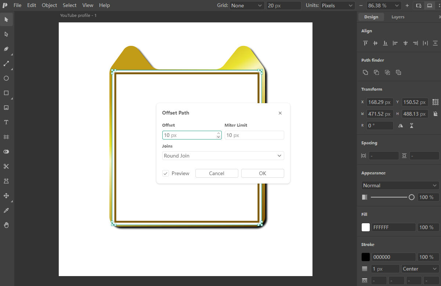Toggle the transform origin reference grid
This screenshot has width=441, height=286.
click(x=435, y=102)
